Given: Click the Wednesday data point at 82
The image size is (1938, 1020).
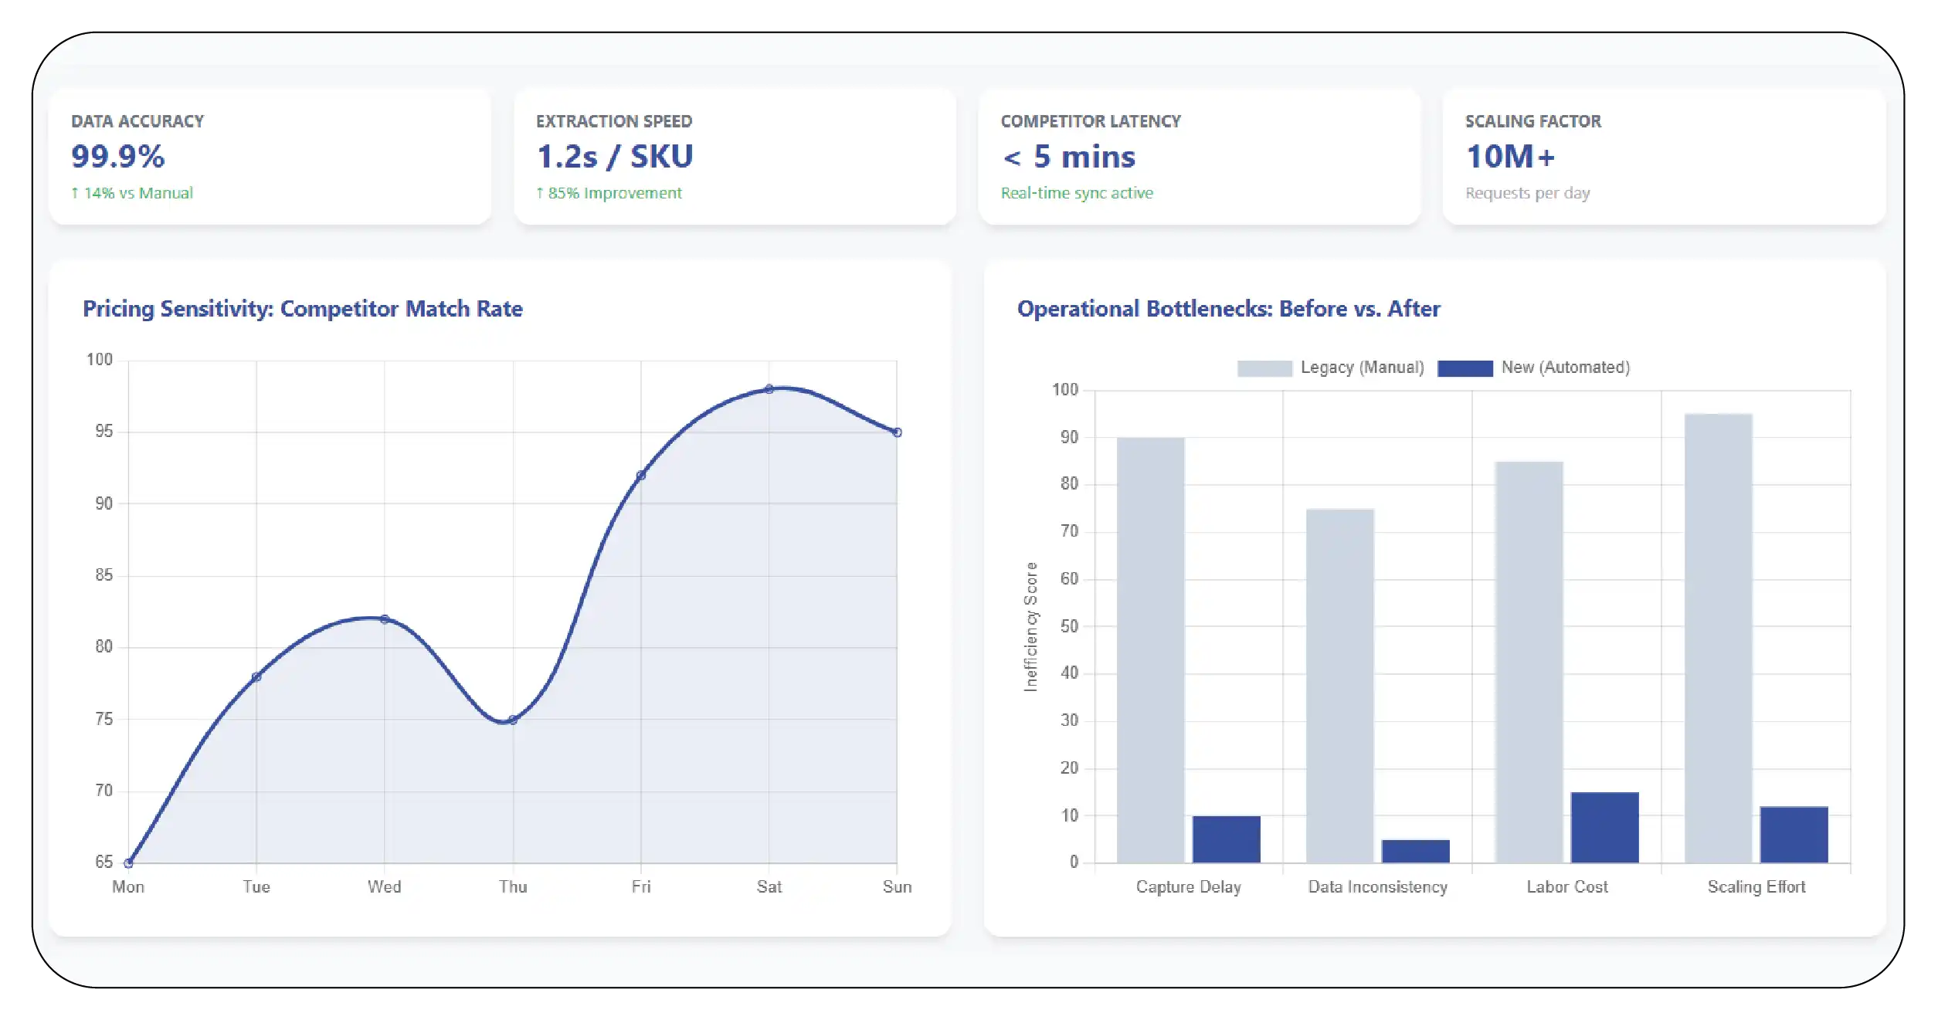Looking at the screenshot, I should [385, 619].
